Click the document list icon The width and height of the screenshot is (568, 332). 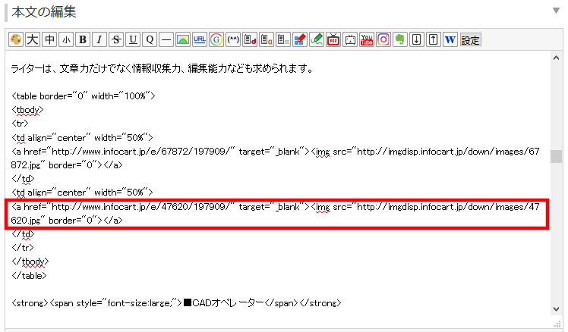(283, 39)
